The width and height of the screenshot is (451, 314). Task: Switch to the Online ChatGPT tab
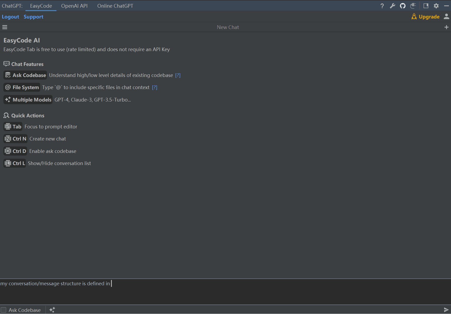coord(115,6)
